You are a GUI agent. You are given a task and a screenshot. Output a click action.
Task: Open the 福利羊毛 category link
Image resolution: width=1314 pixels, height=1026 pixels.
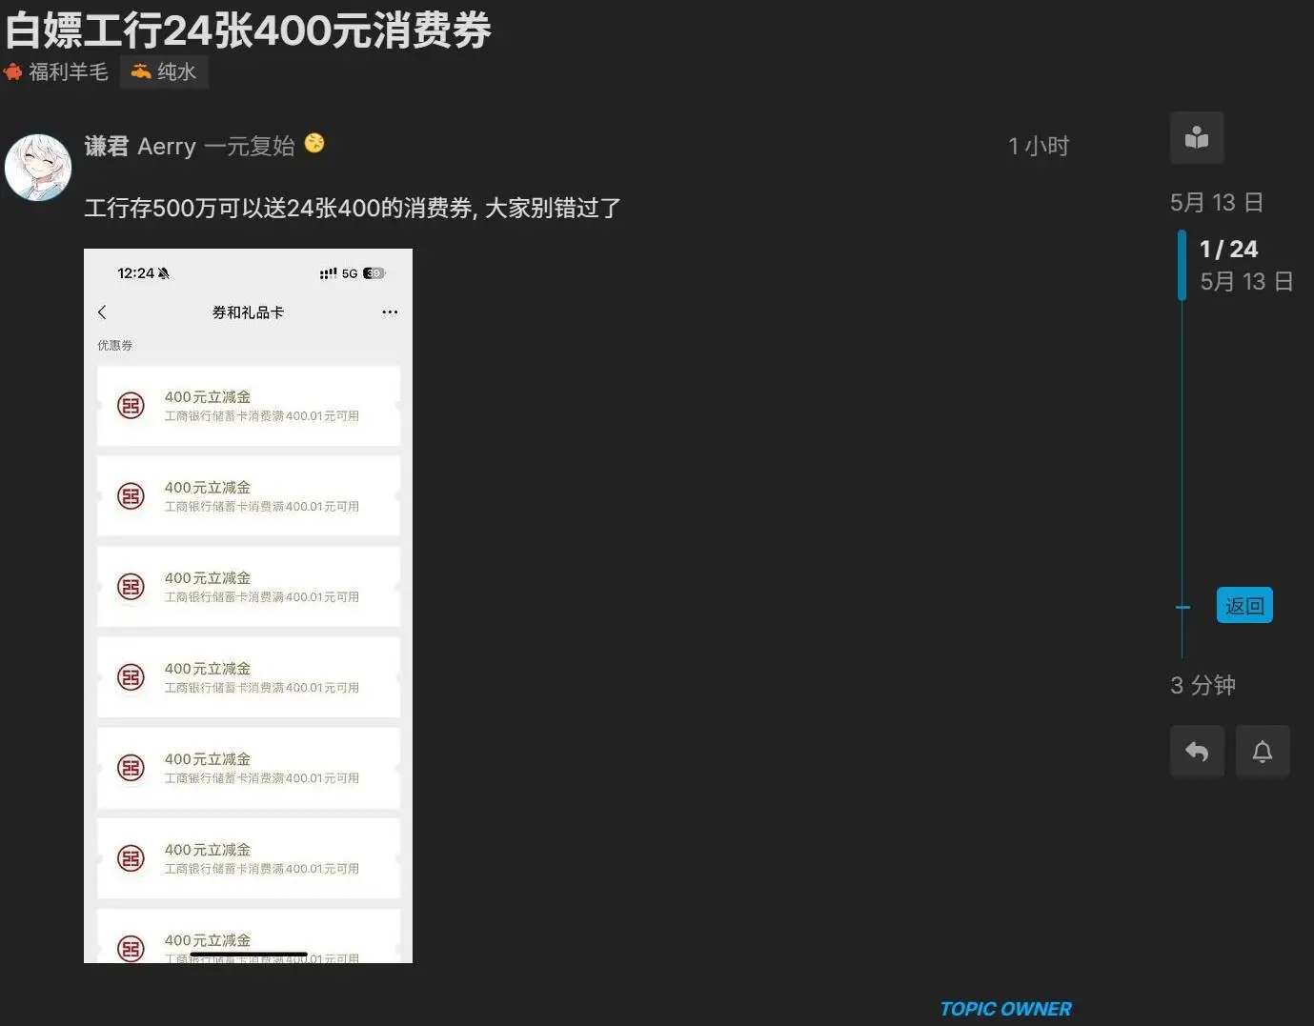click(x=55, y=71)
